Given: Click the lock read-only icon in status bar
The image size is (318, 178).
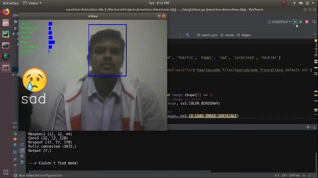Looking at the screenshot, I should click(x=304, y=176).
